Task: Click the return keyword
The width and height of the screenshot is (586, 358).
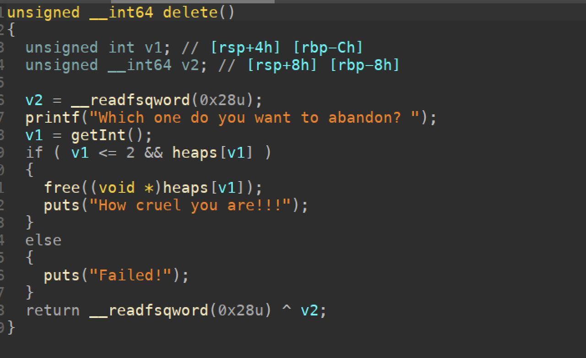Action: point(53,310)
